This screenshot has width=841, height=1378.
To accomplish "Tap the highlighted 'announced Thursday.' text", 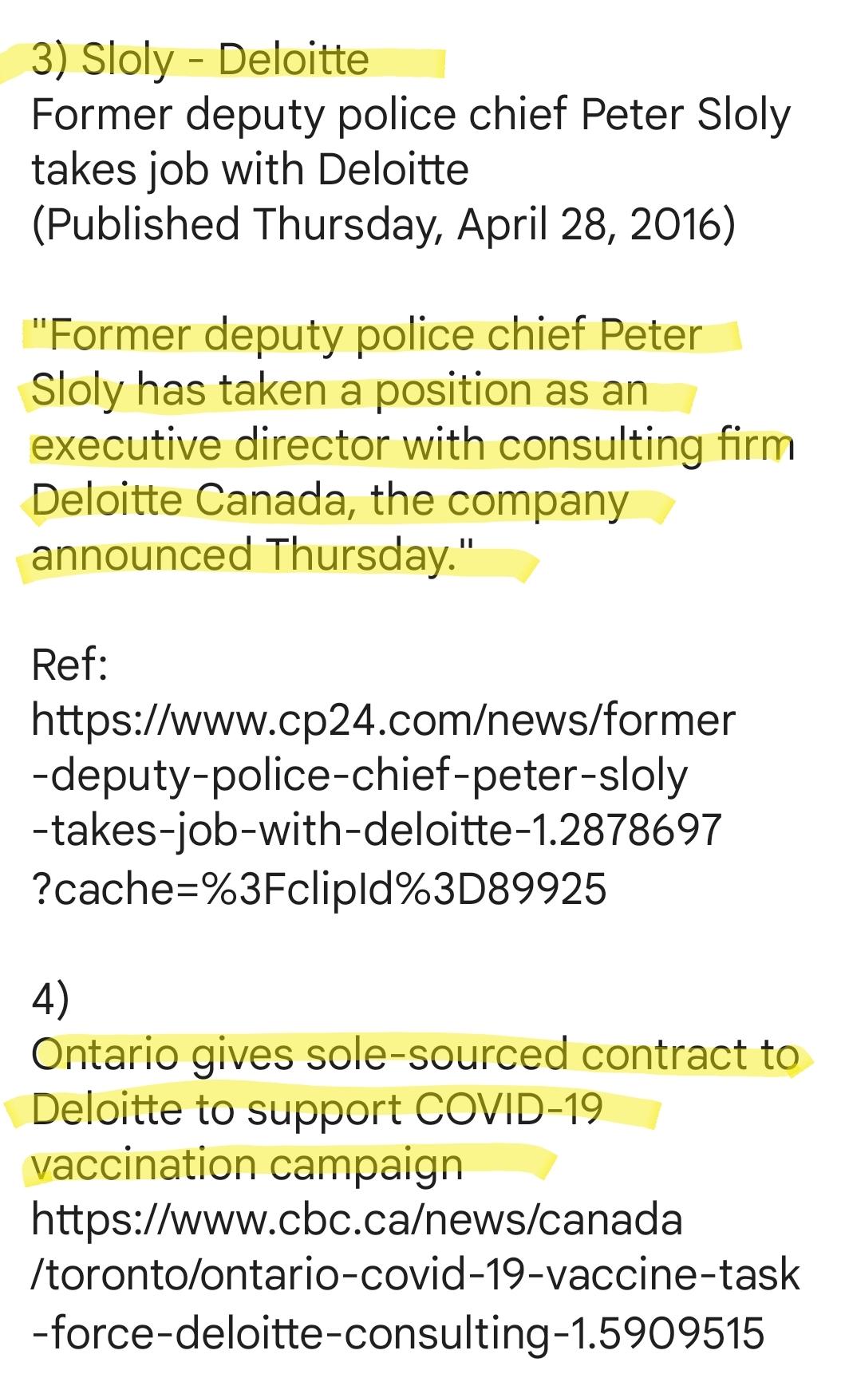I will coord(253,555).
